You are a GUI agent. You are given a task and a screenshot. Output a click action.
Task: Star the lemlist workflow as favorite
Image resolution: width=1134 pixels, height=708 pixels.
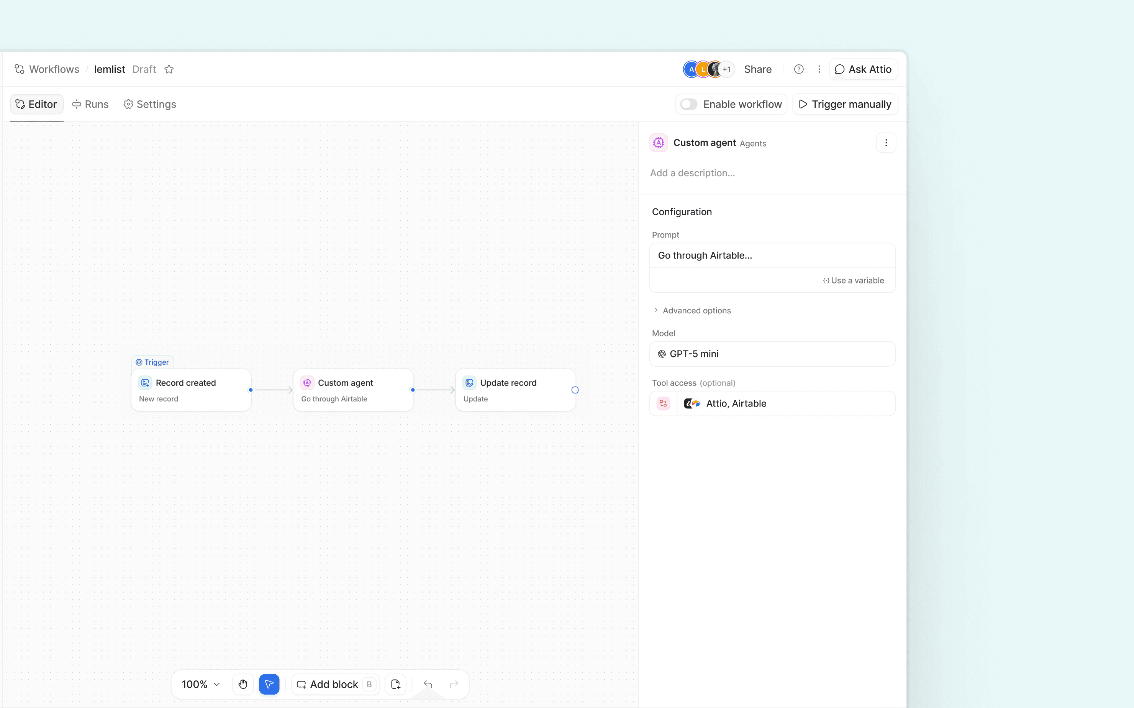169,69
